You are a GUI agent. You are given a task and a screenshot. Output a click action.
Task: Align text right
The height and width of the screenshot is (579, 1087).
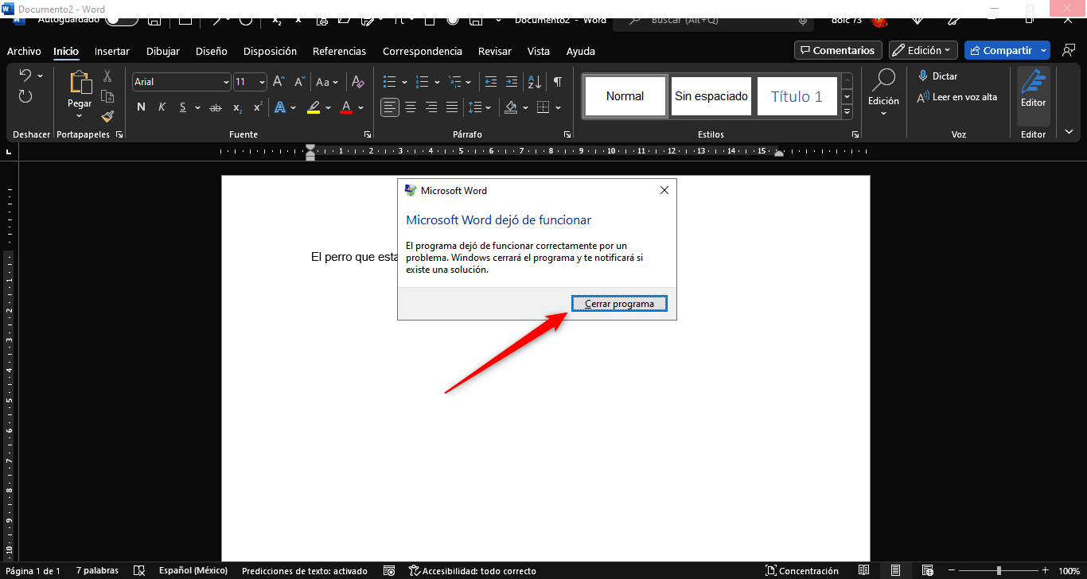[x=431, y=107]
